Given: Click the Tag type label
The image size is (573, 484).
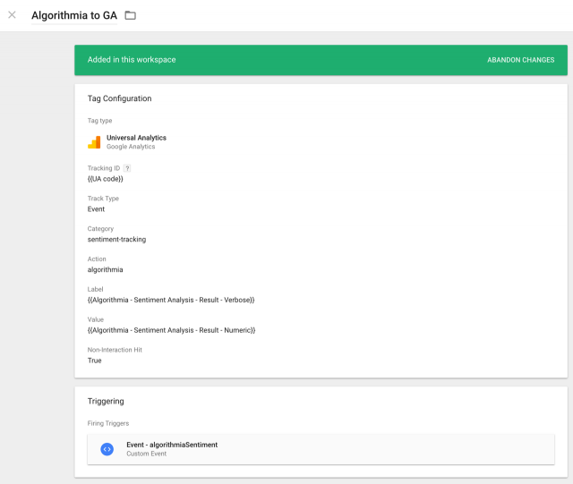Looking at the screenshot, I should pyautogui.click(x=99, y=121).
